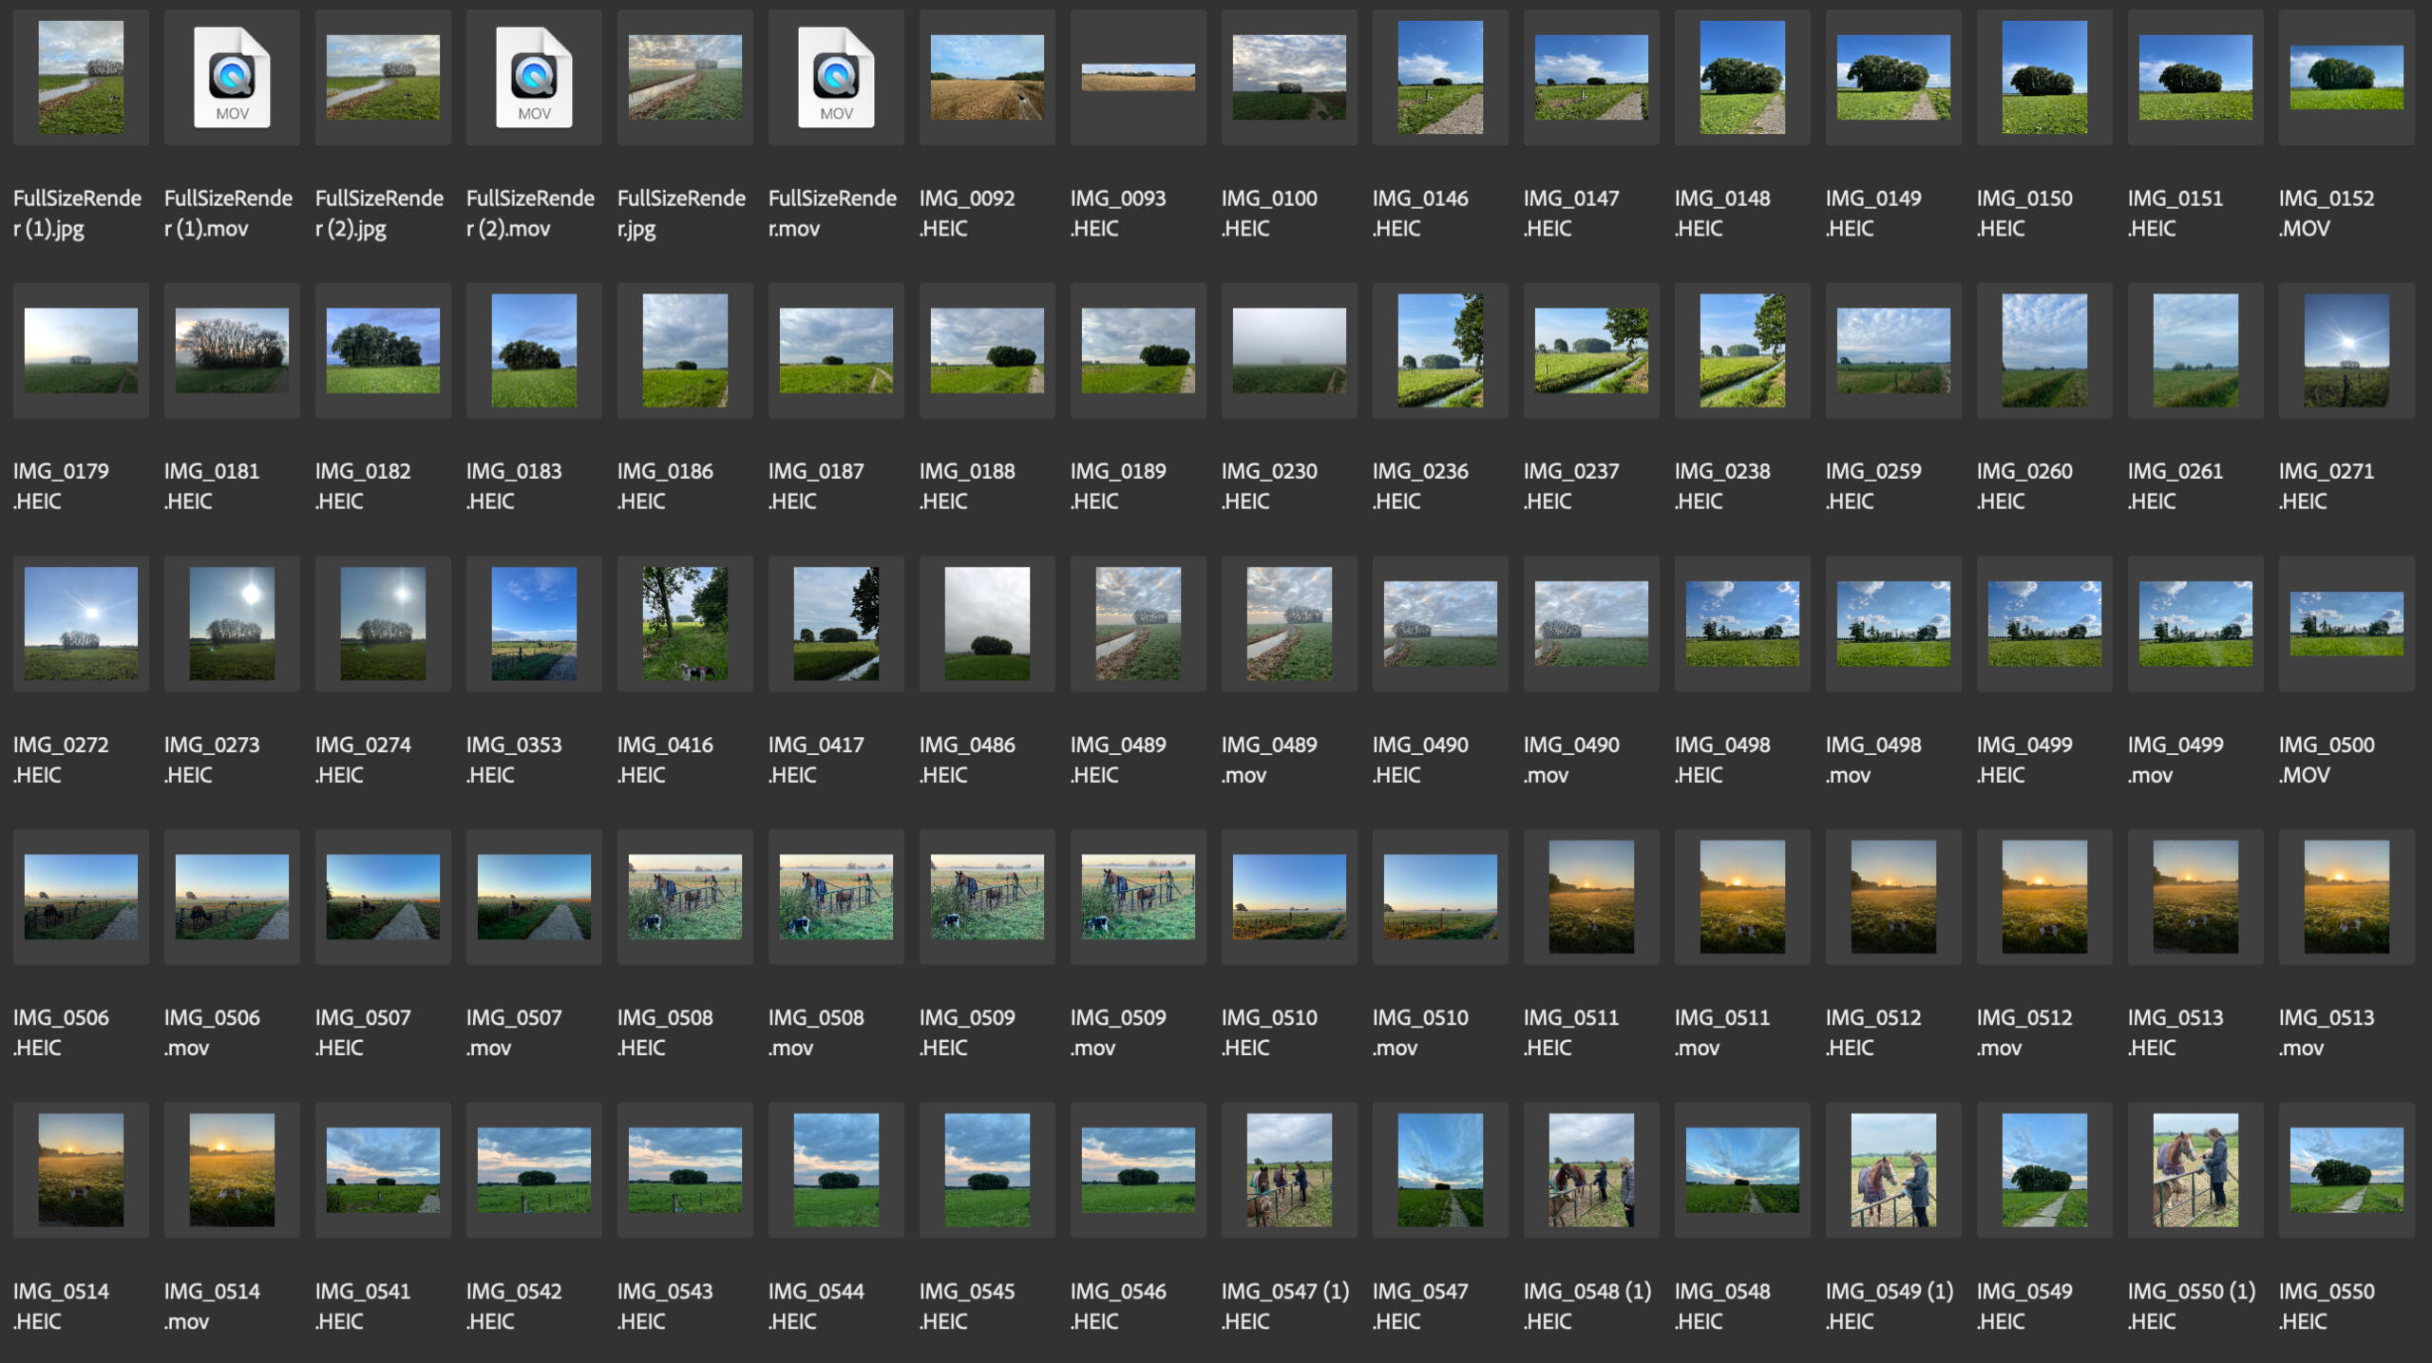Screen dimensions: 2432x1363
Task: Select the FullSizeRender (1).mov QuickTime file icon
Action: [x=232, y=78]
